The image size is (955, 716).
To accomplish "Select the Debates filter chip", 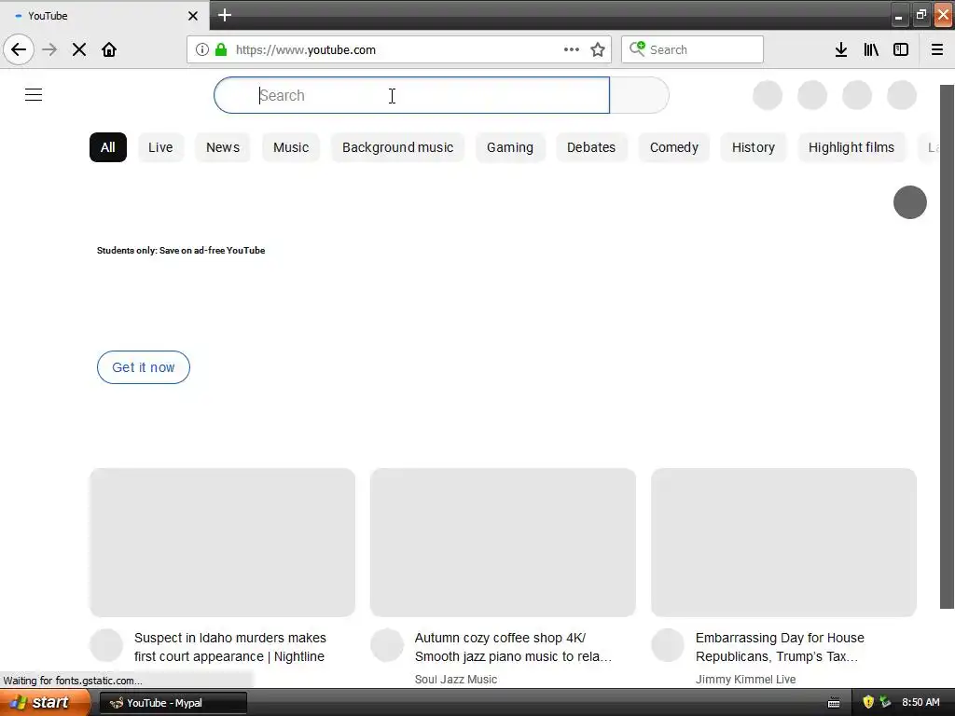I will (x=591, y=147).
